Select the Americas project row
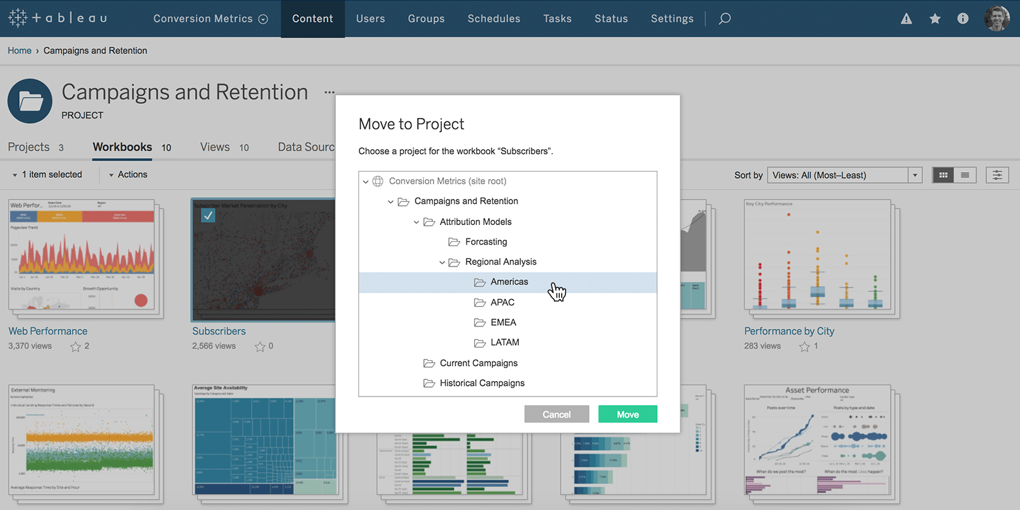The width and height of the screenshot is (1020, 510). coord(507,282)
